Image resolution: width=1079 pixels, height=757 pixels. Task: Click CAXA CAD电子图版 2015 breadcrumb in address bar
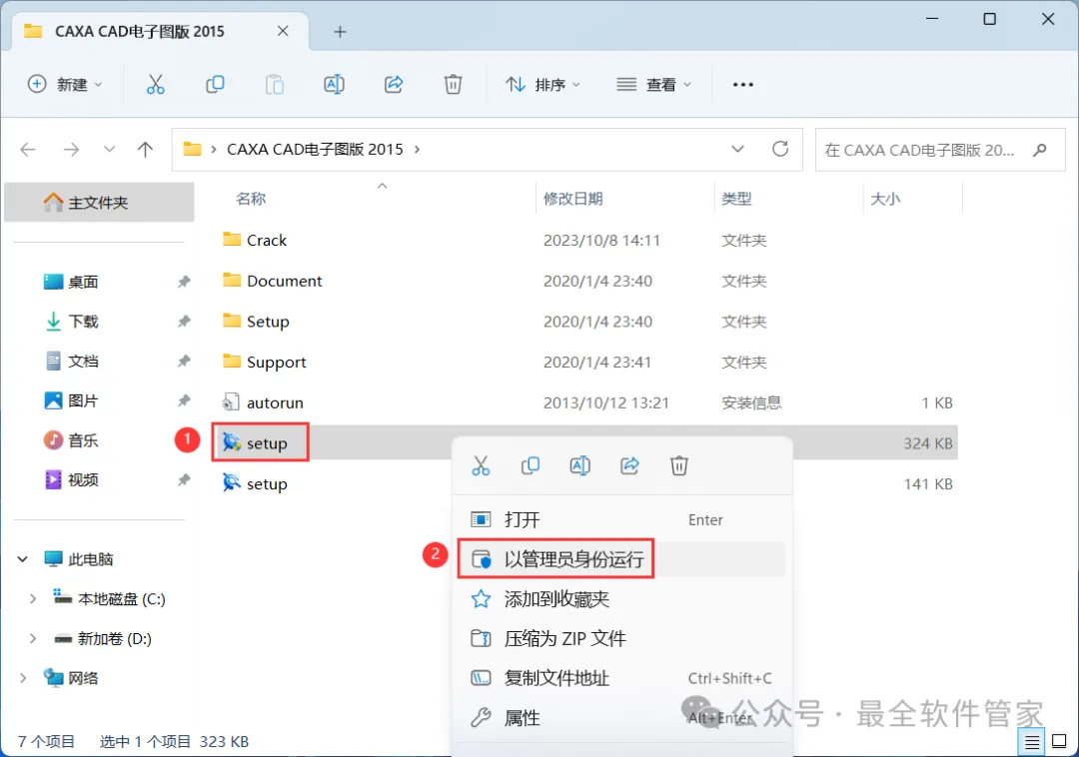(315, 149)
